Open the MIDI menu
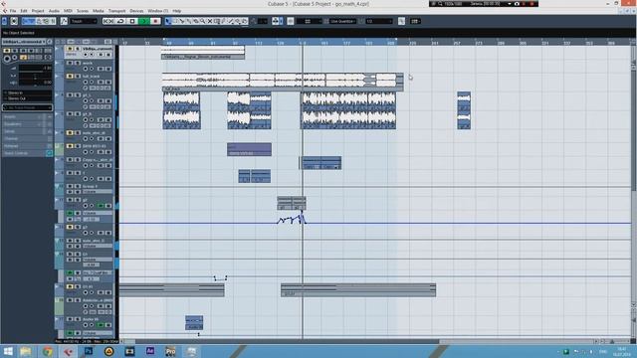The width and height of the screenshot is (637, 358). coord(68,11)
